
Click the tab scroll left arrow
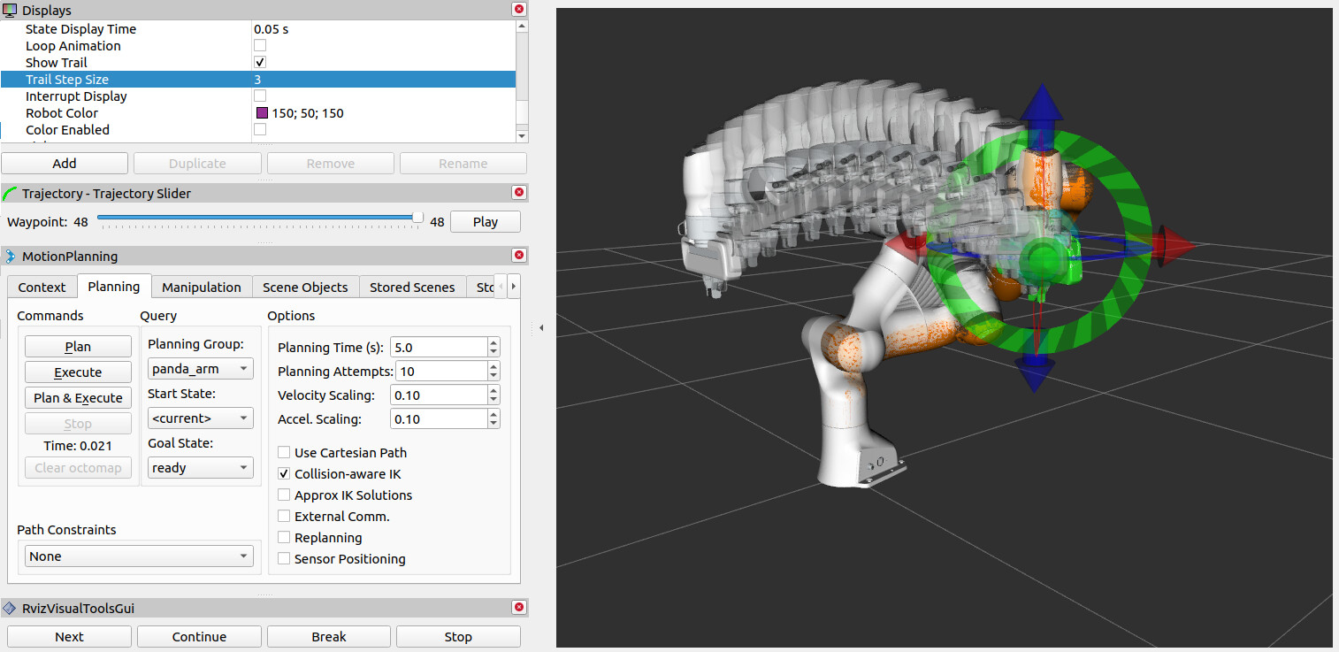[x=501, y=287]
